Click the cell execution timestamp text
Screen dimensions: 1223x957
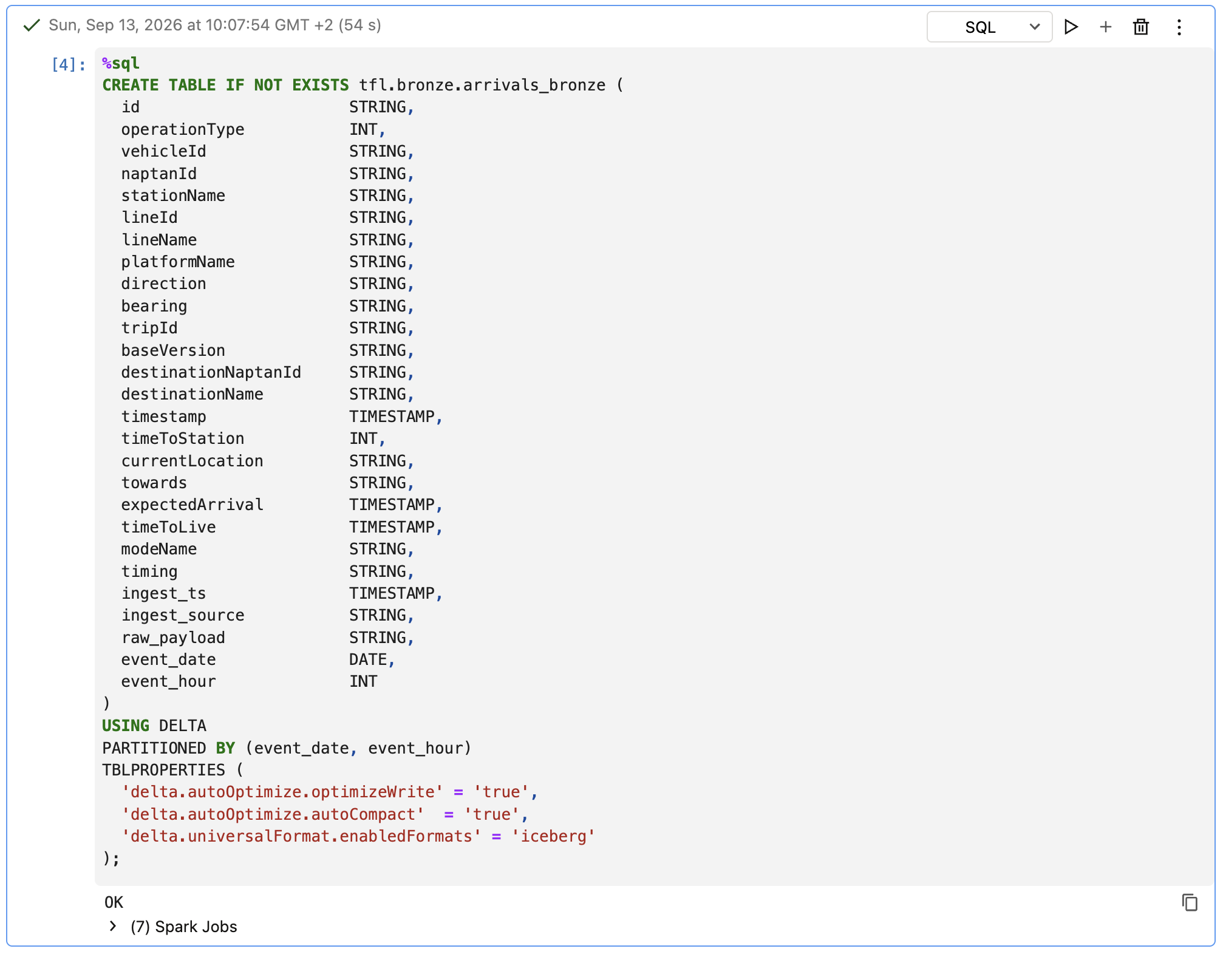pos(215,25)
